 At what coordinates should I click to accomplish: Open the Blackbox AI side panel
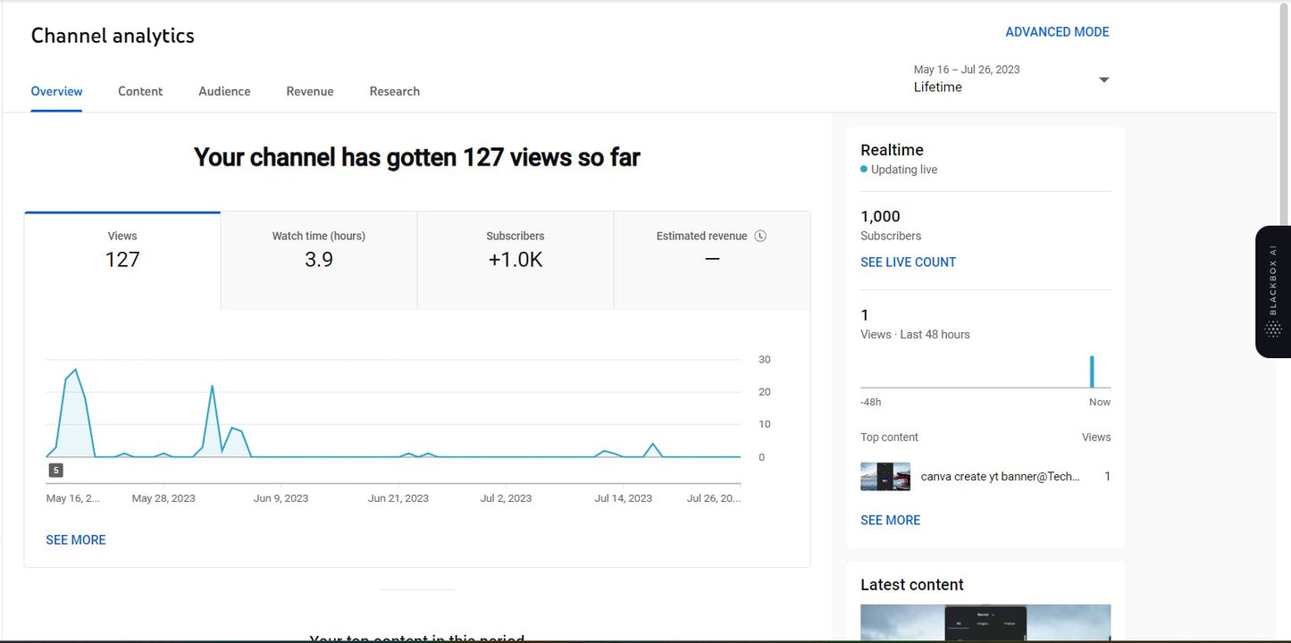[1272, 291]
